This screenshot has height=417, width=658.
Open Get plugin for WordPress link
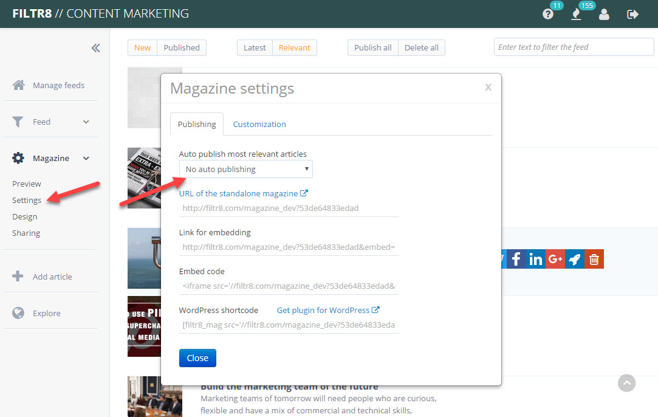point(323,311)
